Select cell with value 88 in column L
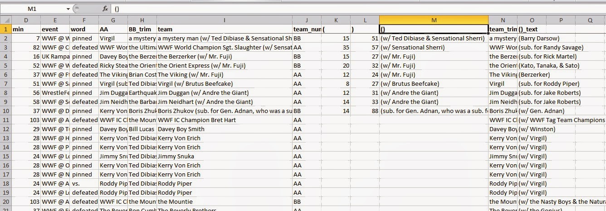The height and width of the screenshot is (211, 606). click(365, 111)
